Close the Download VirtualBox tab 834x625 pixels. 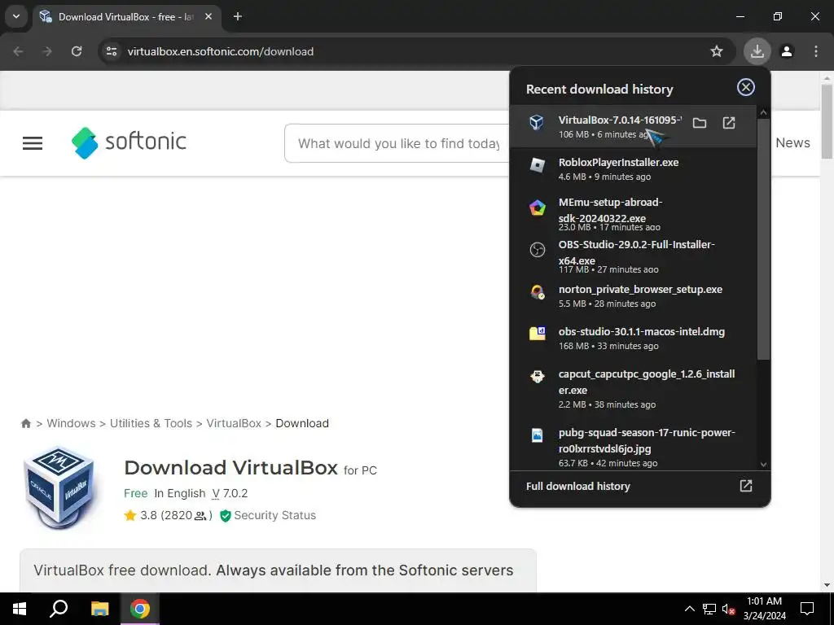[x=208, y=16]
